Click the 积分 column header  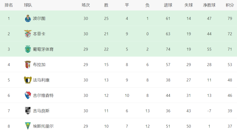click(229, 5)
